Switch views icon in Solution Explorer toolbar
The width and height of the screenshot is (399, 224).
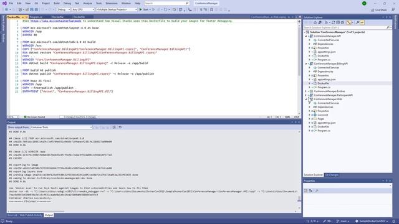[320, 22]
